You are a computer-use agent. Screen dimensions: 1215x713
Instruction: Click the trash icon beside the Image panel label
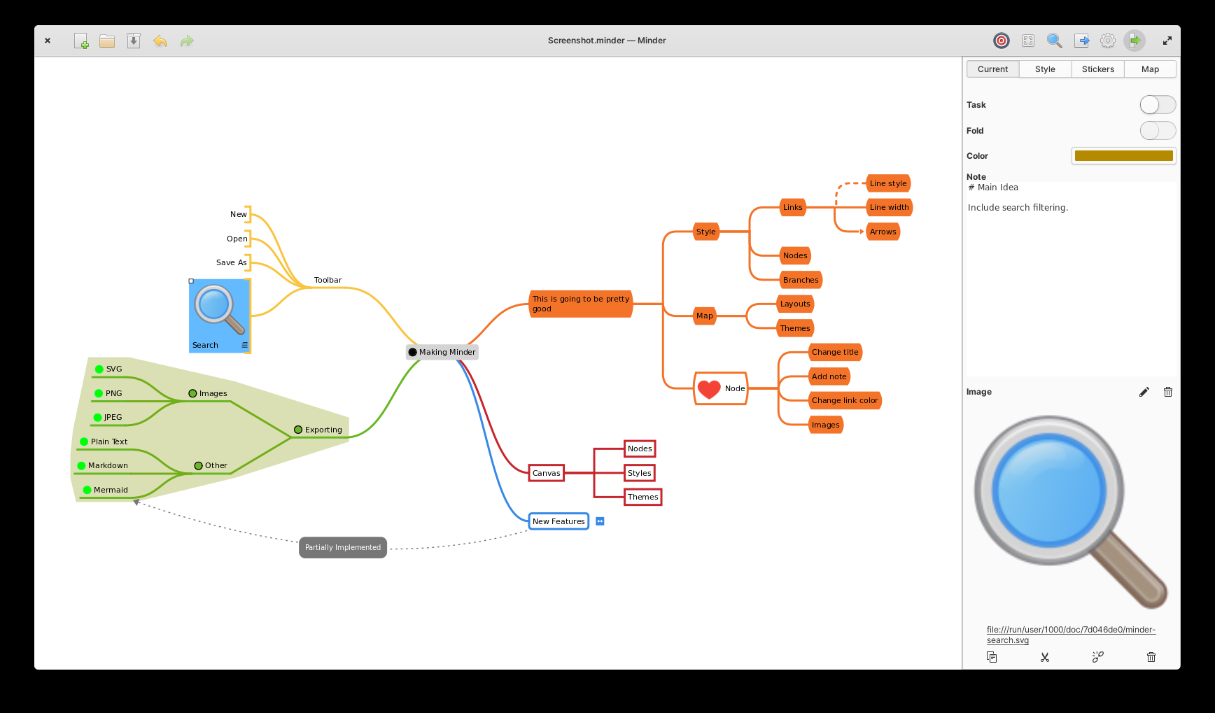[x=1167, y=392]
